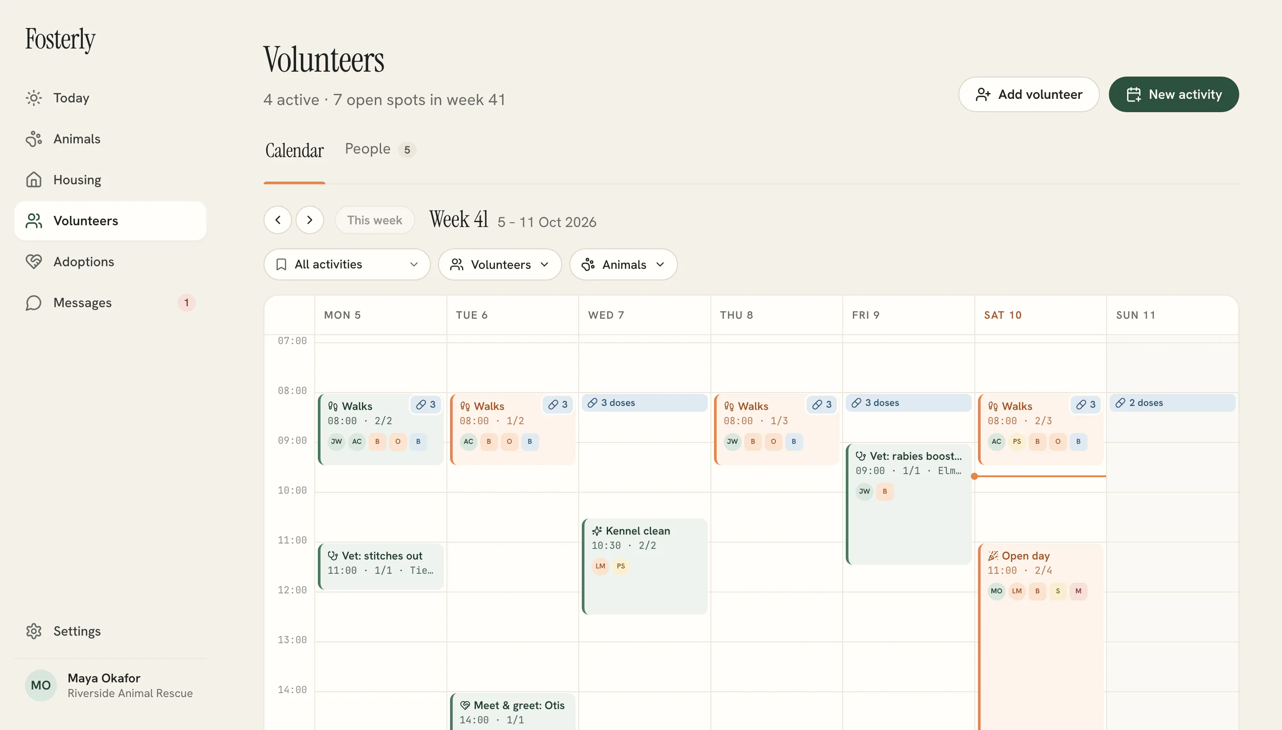Open the Today sidebar item
1282x730 pixels.
pos(110,98)
